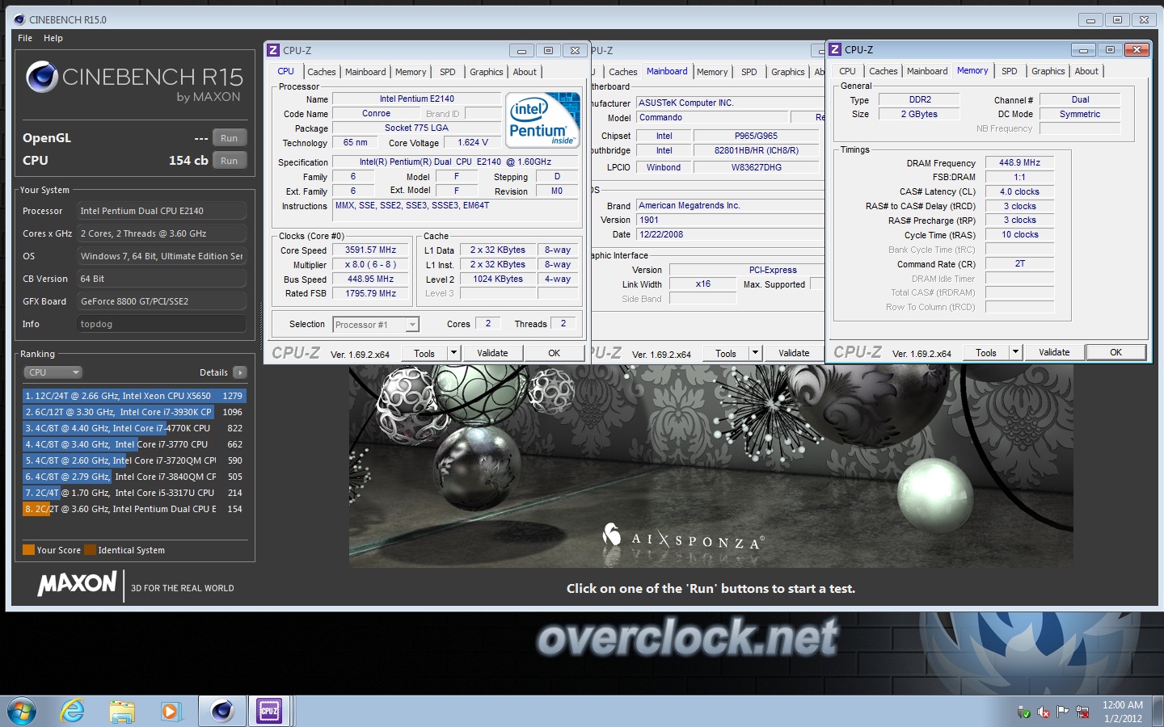
Task: Switch to Caches tab in right CPU-Z window
Action: coord(884,71)
